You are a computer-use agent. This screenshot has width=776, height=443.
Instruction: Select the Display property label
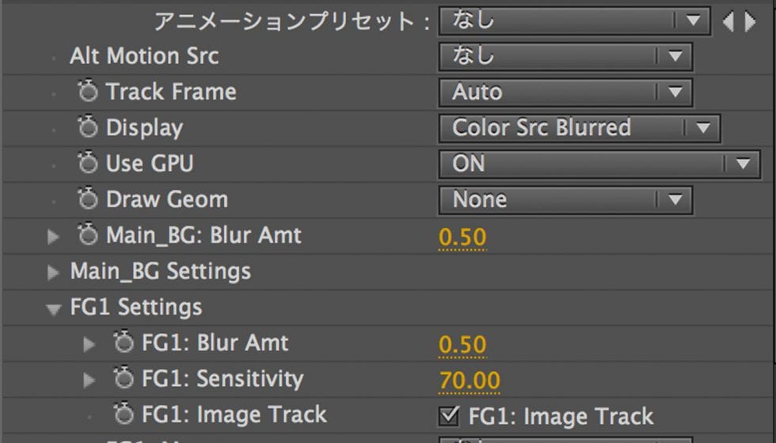point(144,128)
